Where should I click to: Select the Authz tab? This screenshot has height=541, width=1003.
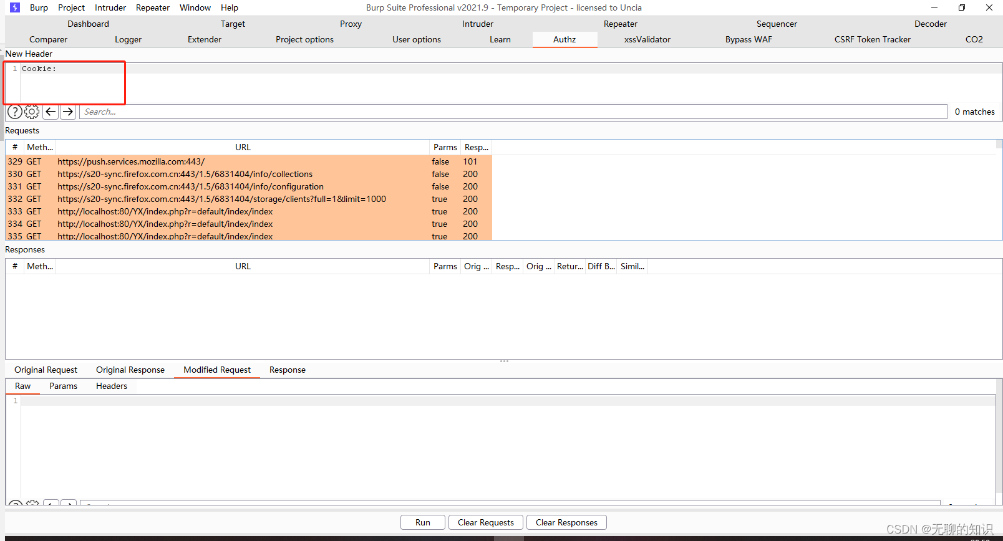[564, 39]
